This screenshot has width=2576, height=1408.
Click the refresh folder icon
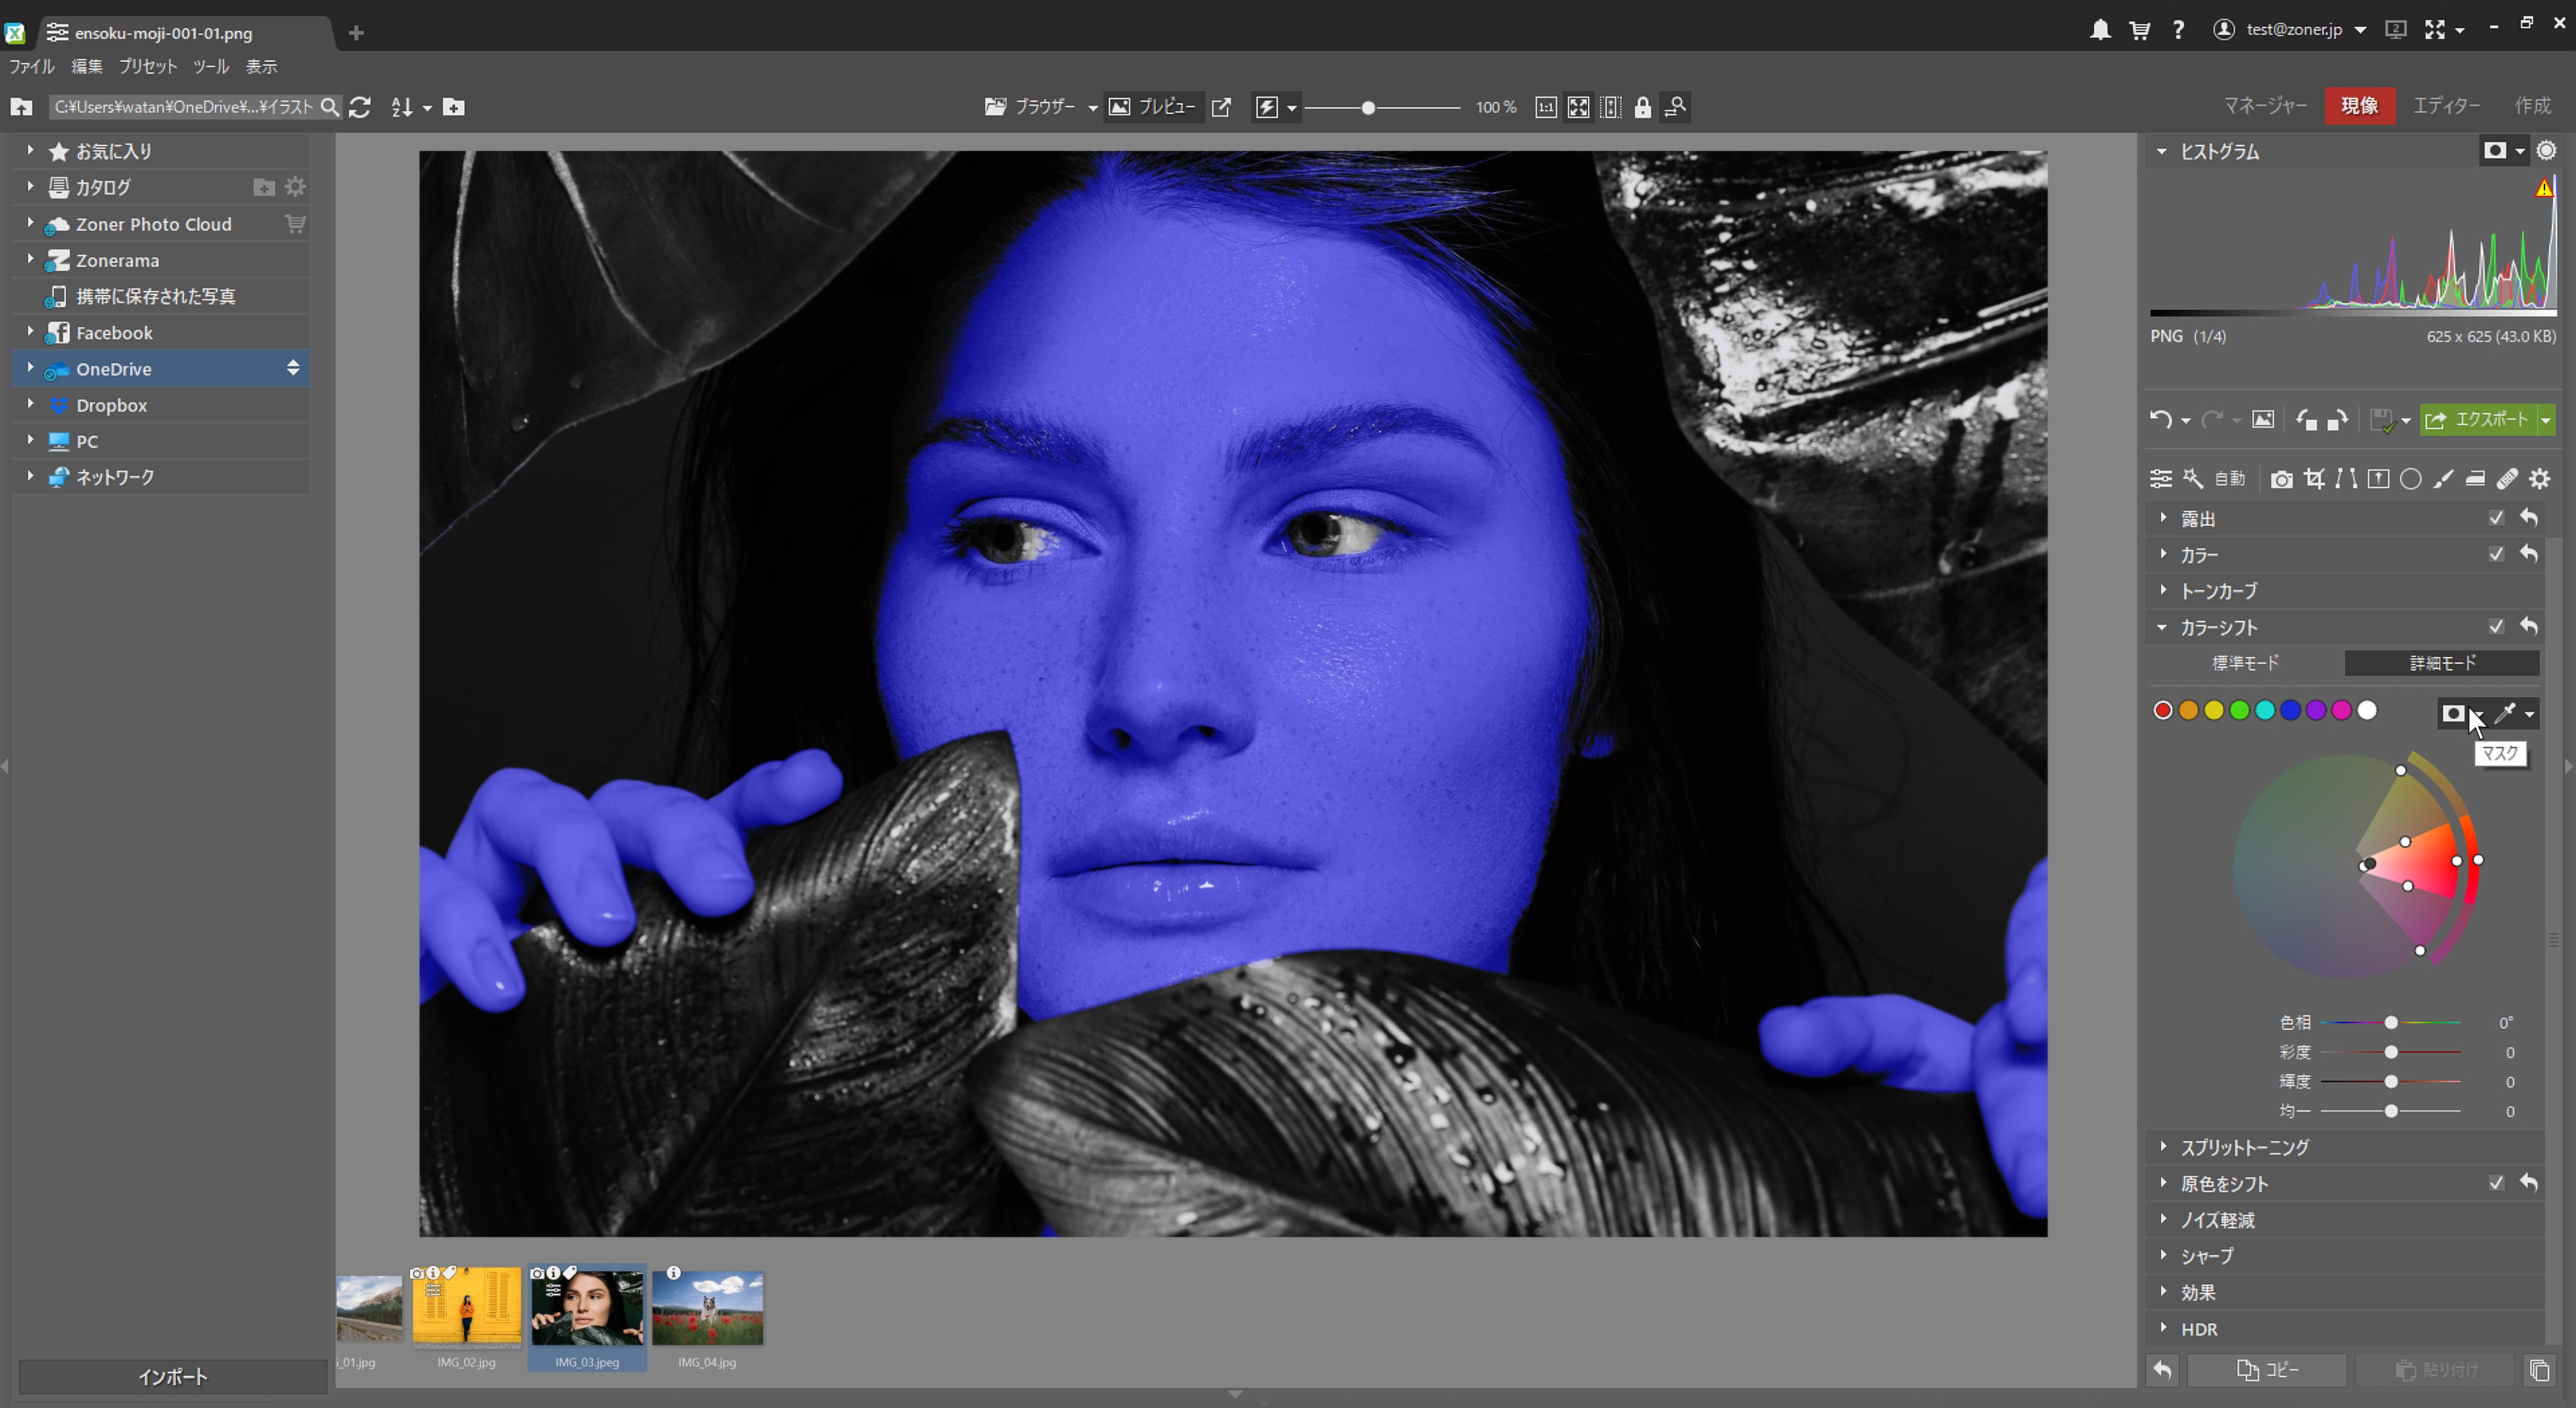point(360,107)
